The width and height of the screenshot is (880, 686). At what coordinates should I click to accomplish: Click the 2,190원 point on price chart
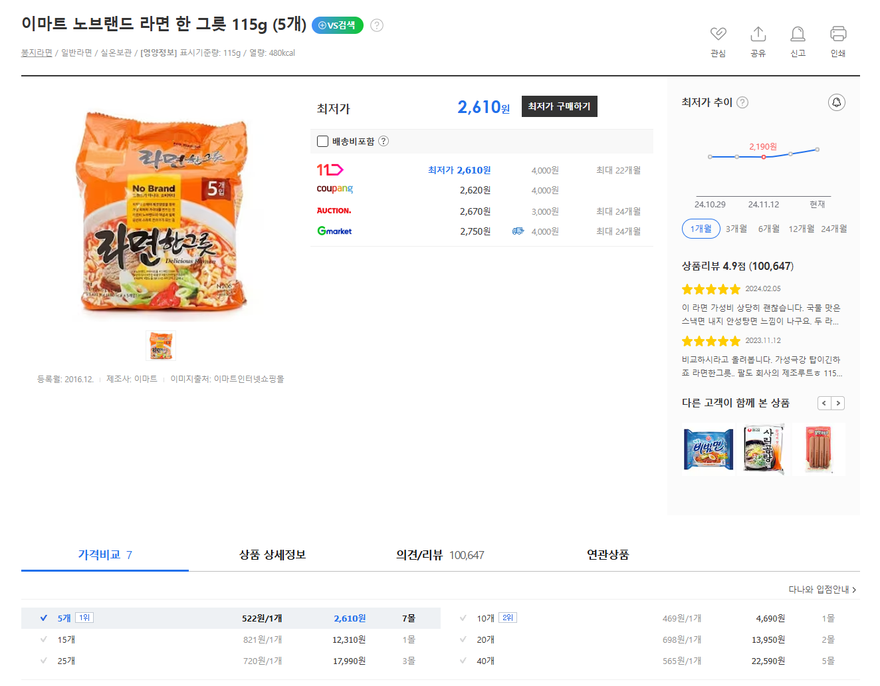764,157
